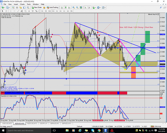Toggle Auto Scroll chart button
This screenshot has height=133, width=167.
(86, 7)
